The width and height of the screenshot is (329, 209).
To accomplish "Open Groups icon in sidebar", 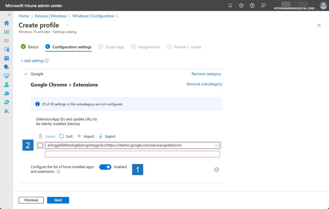I will (x=7, y=93).
